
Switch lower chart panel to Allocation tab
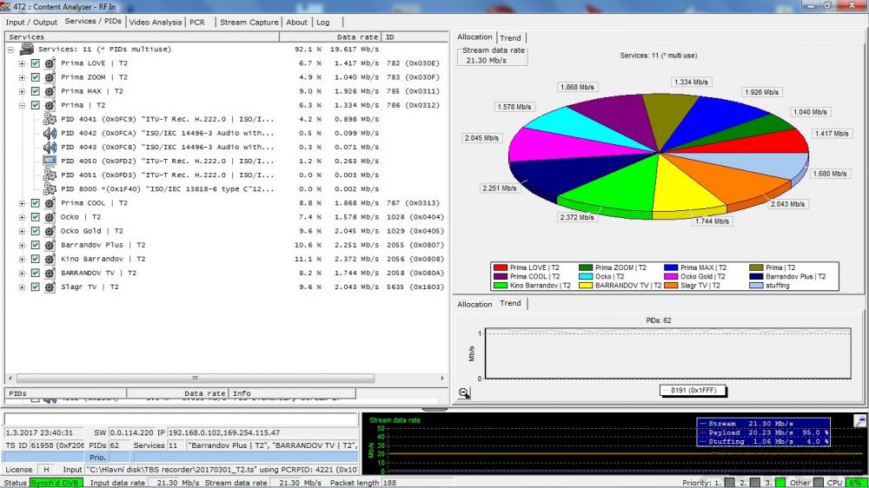474,304
